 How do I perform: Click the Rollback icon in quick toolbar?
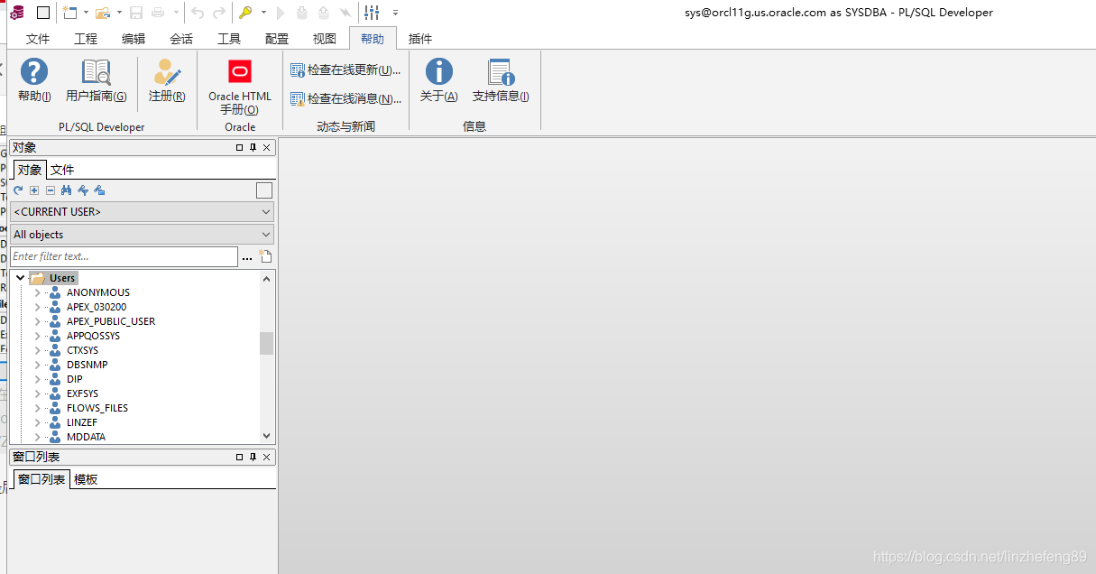tap(323, 13)
